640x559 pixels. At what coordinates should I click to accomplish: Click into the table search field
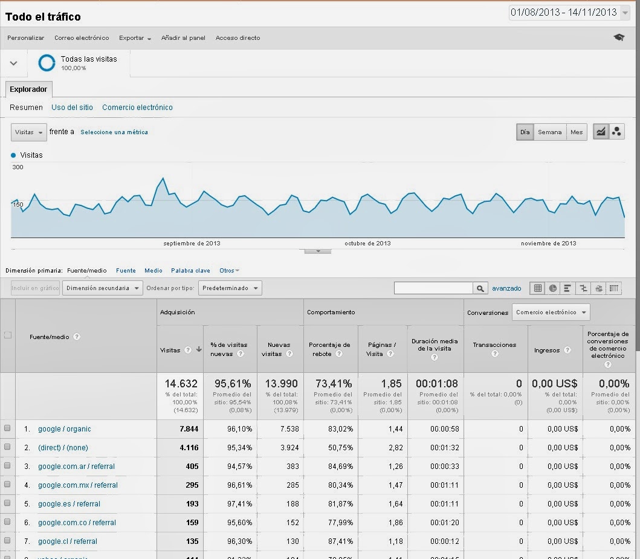433,288
